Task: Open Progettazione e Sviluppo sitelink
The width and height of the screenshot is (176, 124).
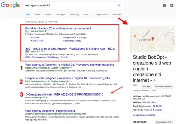Action: pos(75,38)
